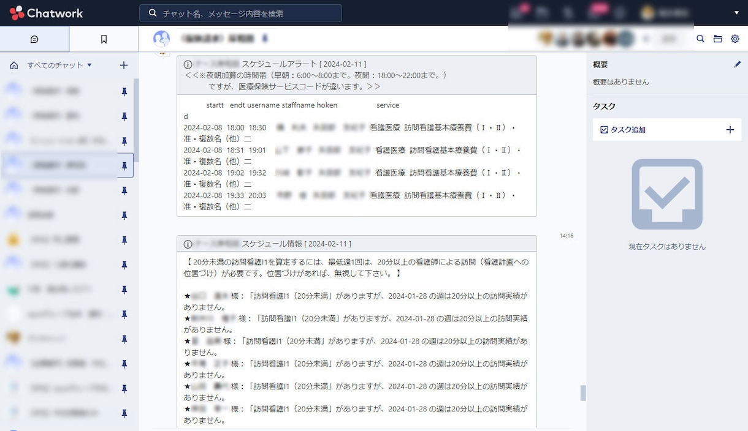Image resolution: width=748 pixels, height=431 pixels.
Task: Click the info icon on スケジュール情報 message
Action: (x=188, y=244)
